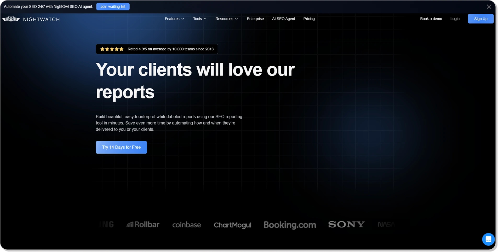
Task: Expand the Tools dropdown
Action: (x=199, y=19)
